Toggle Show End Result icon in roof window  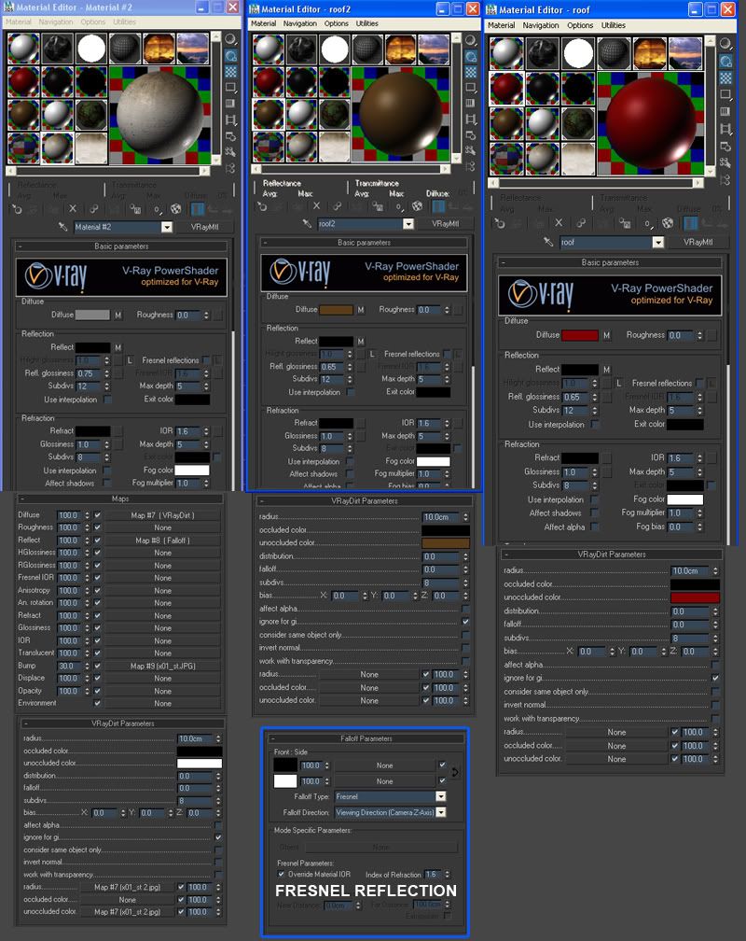[x=691, y=223]
